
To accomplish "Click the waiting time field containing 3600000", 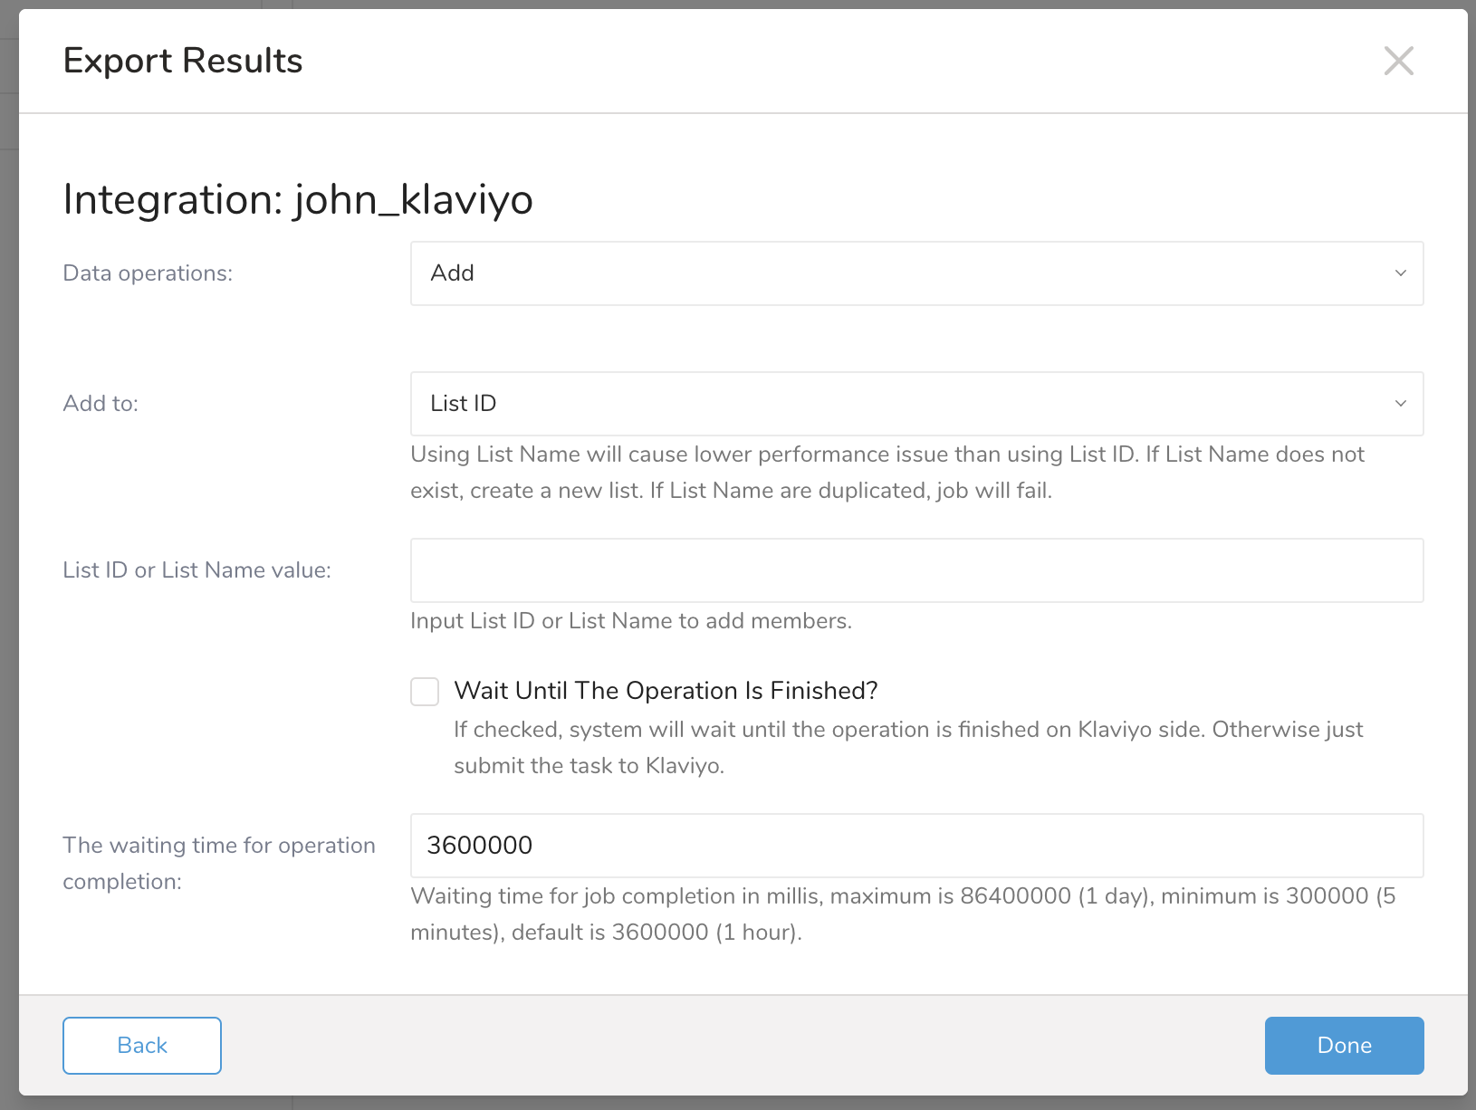I will point(916,846).
